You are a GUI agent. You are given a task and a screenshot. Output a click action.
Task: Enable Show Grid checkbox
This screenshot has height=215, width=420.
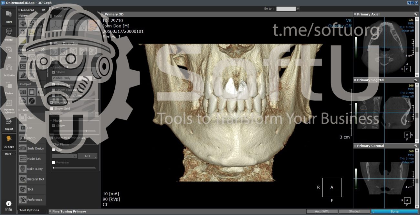point(52,109)
